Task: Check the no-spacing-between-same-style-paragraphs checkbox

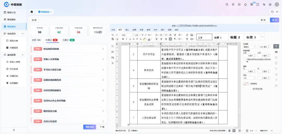Action: point(244,59)
